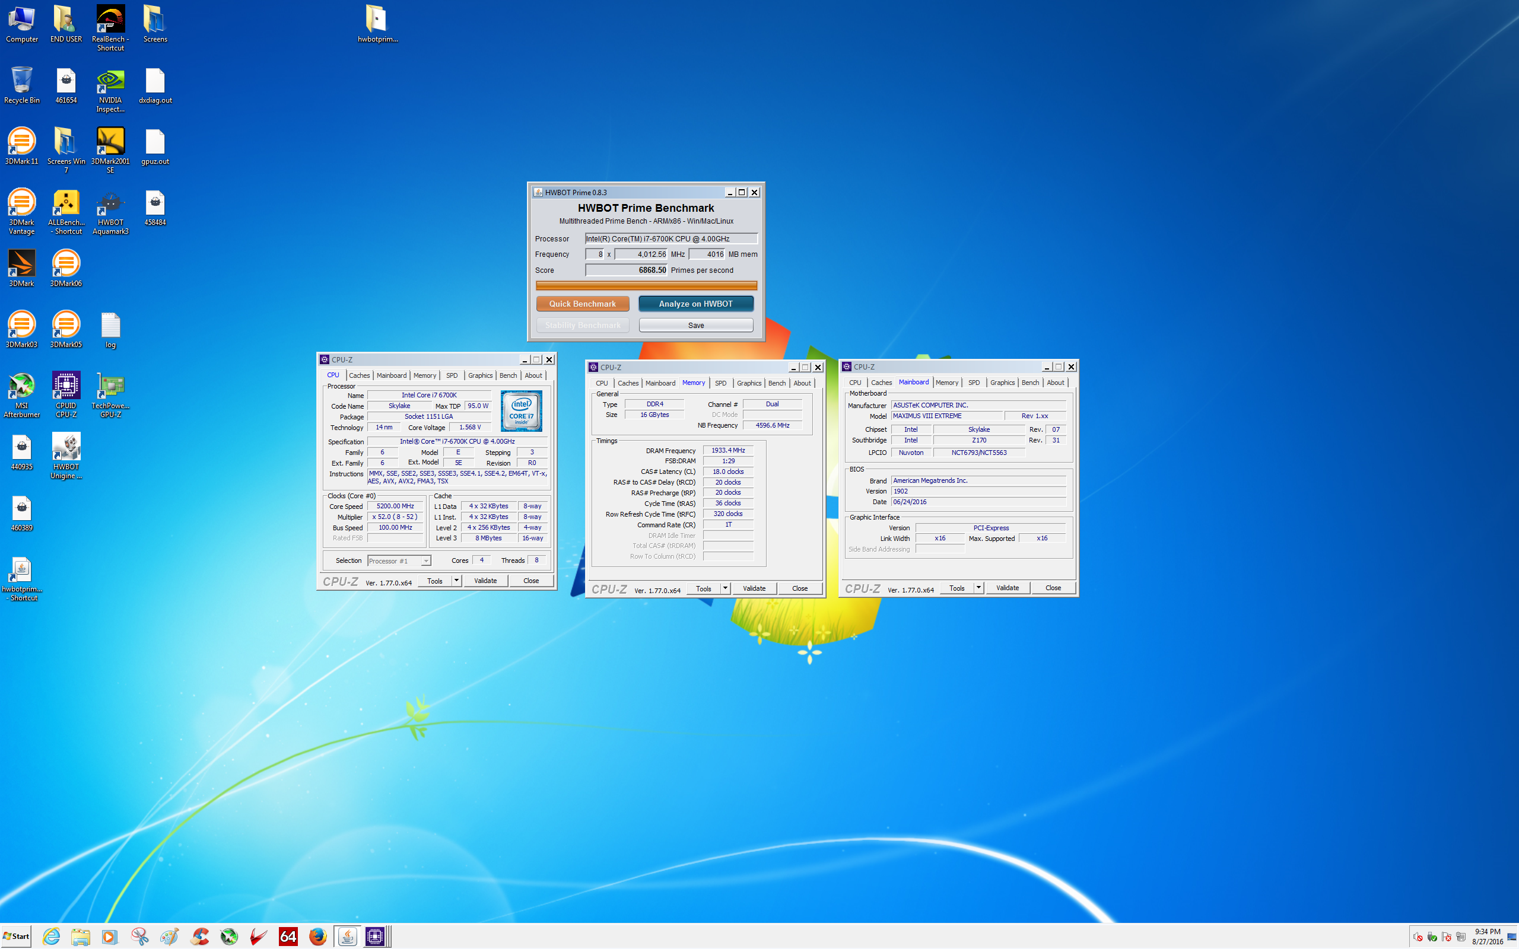Launch Internet Explorer from the taskbar
This screenshot has width=1519, height=949.
pos(52,937)
